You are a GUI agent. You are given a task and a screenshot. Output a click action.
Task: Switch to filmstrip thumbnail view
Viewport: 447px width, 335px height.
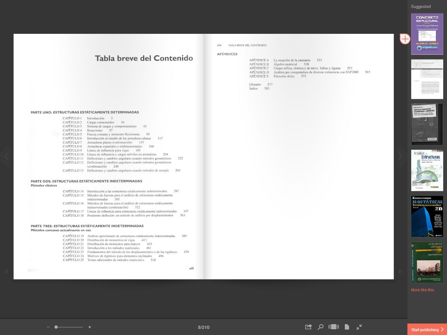[x=333, y=327]
